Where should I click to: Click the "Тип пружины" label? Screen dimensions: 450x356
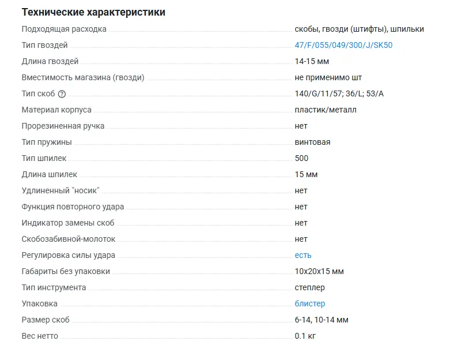click(47, 142)
